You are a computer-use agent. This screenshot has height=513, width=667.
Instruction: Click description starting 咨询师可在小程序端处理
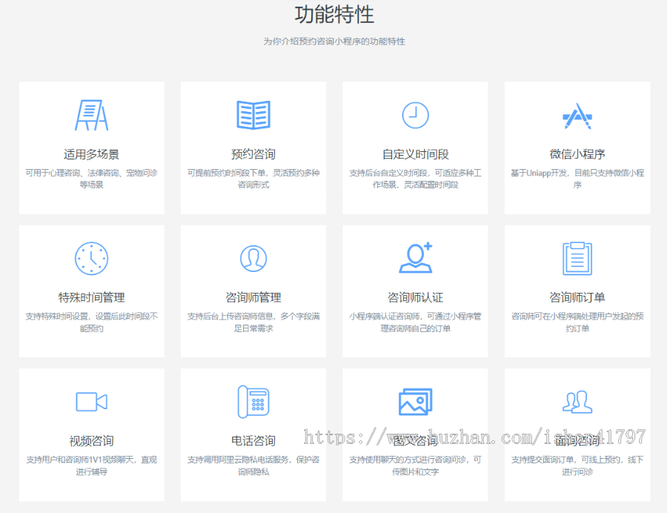point(577,322)
